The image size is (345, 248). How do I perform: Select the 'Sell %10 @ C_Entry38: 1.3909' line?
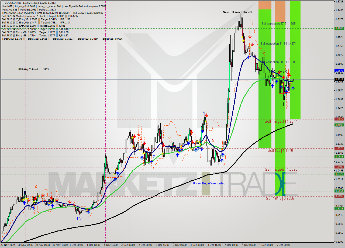(36, 19)
